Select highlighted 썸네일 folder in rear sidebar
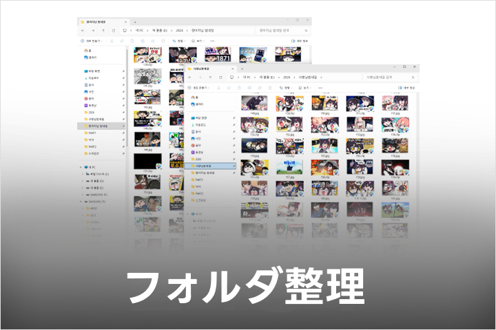The width and height of the screenshot is (496, 330). click(101, 126)
